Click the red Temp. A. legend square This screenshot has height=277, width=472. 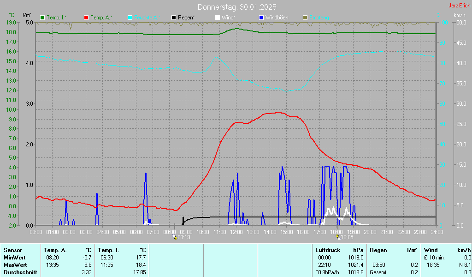[86, 18]
